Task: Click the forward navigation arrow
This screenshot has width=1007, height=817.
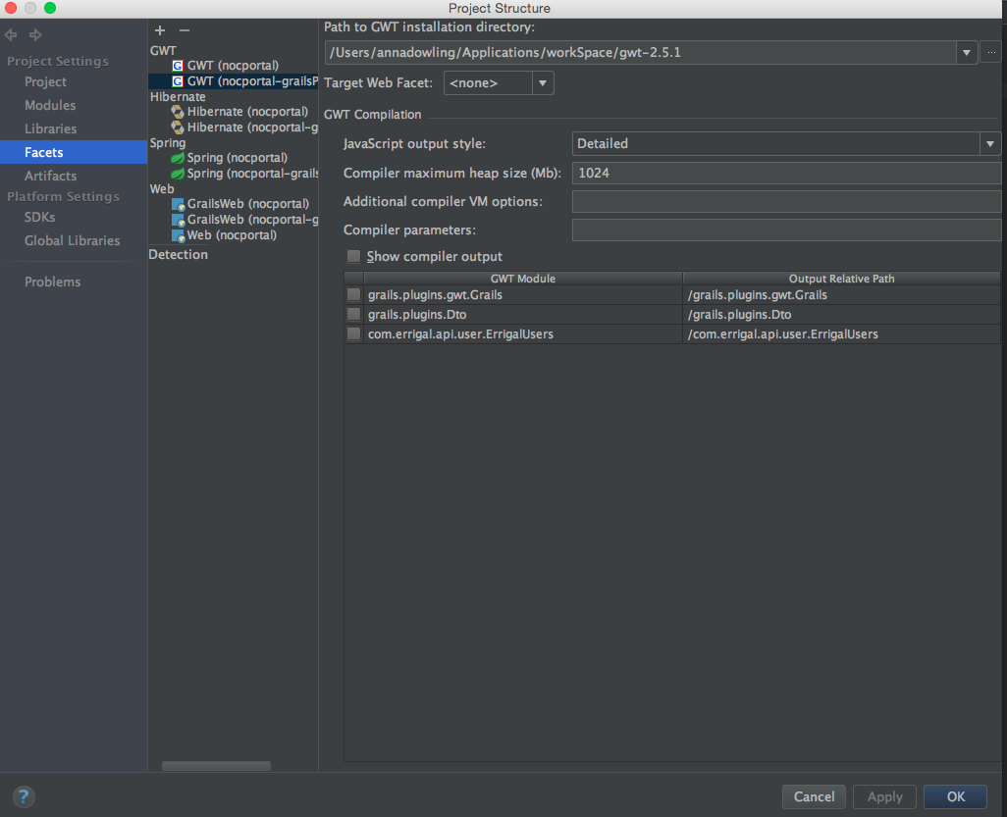Action: (x=36, y=35)
